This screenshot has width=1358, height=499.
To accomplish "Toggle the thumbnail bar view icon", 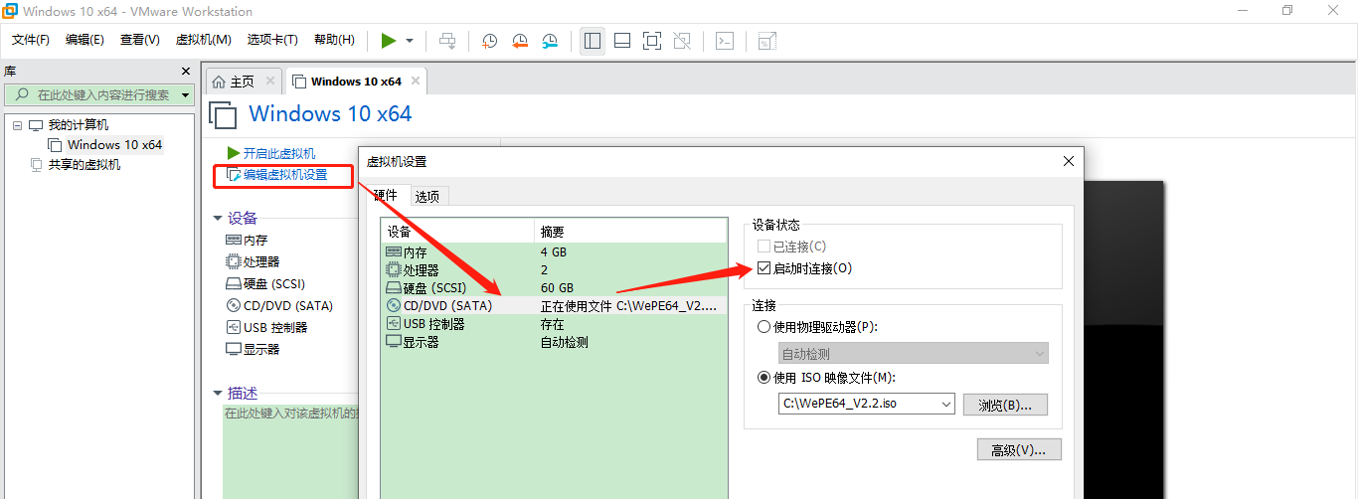I will (x=622, y=41).
